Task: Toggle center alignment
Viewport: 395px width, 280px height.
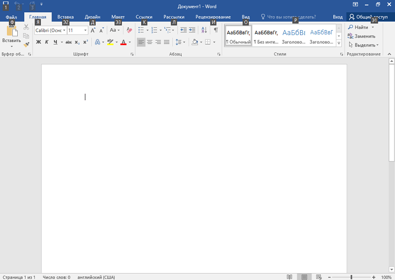Action: pos(150,42)
